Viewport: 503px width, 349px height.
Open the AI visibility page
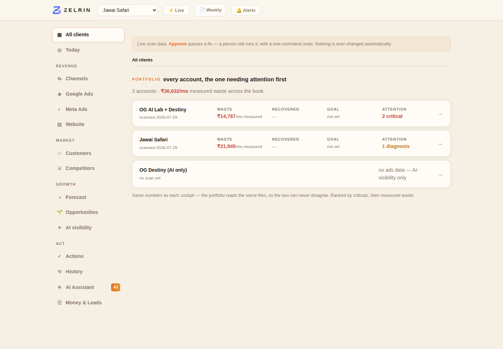tap(88, 228)
